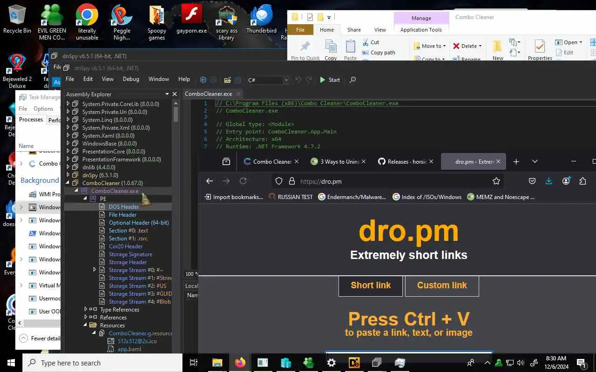Image resolution: width=596 pixels, height=372 pixels.
Task: Click the Save to Pocket icon
Action: (x=532, y=181)
